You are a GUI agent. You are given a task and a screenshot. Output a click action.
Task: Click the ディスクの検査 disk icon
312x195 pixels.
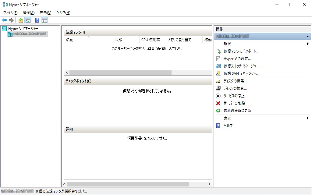(x=218, y=88)
